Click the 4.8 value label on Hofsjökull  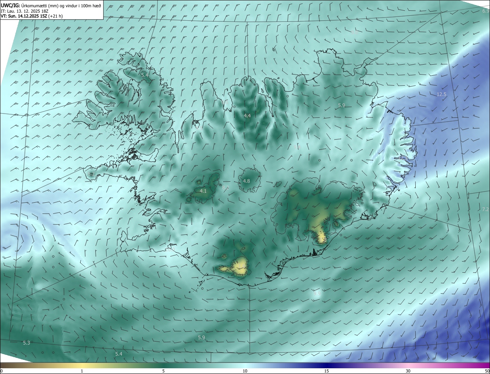point(247,181)
